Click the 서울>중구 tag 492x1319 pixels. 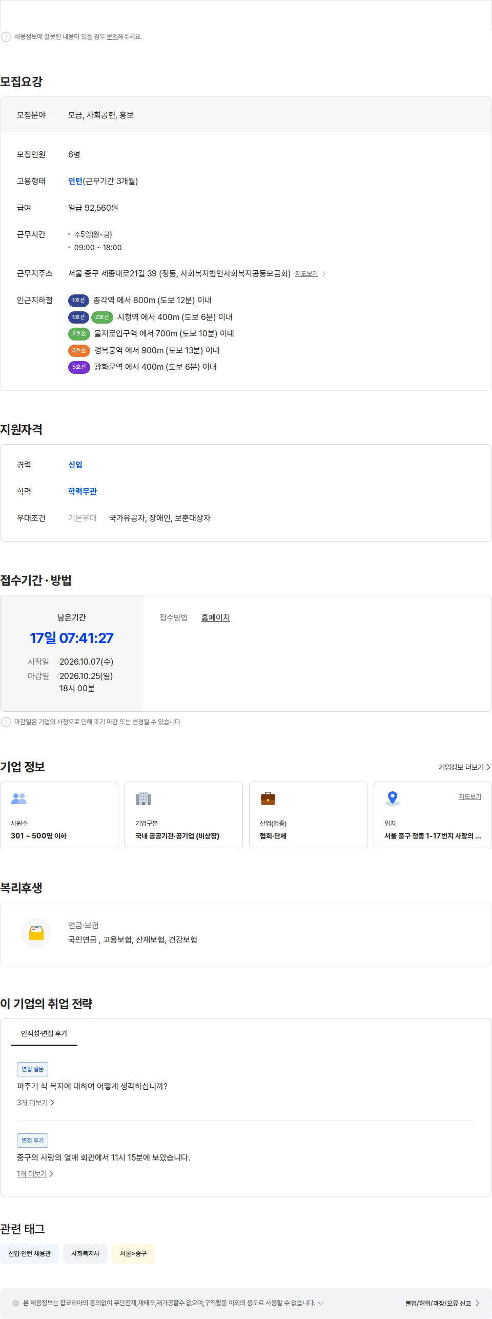point(133,1253)
